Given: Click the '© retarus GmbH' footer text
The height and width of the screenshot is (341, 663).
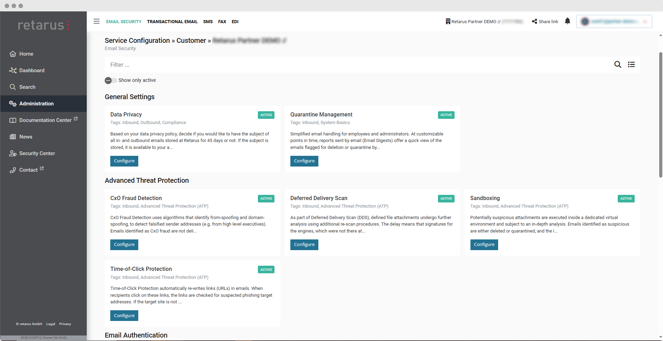Looking at the screenshot, I should 29,324.
